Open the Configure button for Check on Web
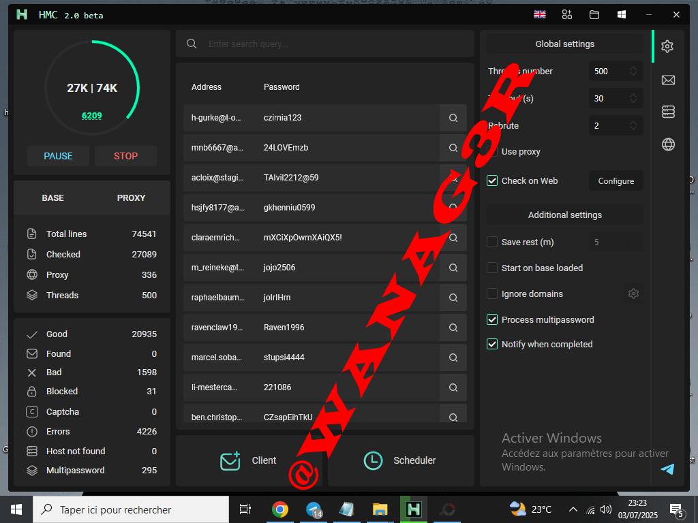This screenshot has height=523, width=698. (x=616, y=181)
